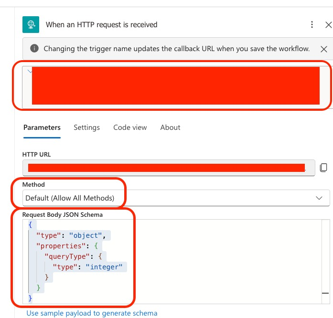The height and width of the screenshot is (318, 333).
Task: Open the more options ellipsis menu
Action: click(x=312, y=24)
